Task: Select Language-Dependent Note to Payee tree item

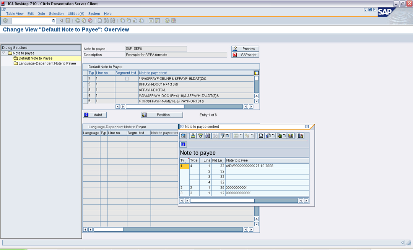Action: tap(47, 63)
